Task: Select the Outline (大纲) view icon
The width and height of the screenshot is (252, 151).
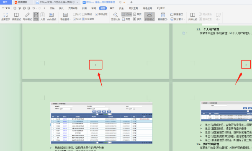Action: [42, 17]
